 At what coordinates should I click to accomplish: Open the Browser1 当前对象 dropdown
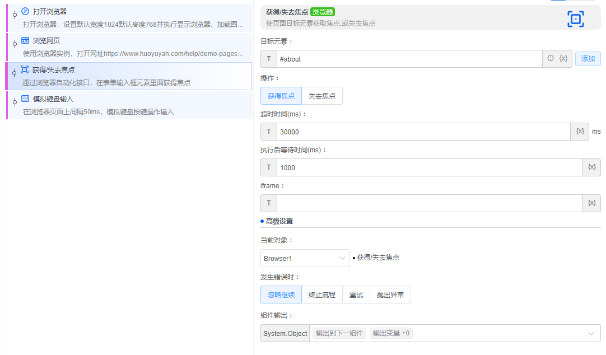[305, 258]
